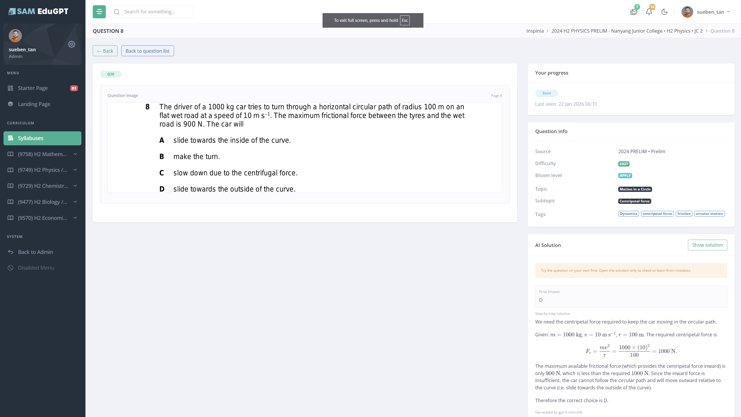
Task: Click the Inspinia breadcrumb link
Action: point(535,31)
